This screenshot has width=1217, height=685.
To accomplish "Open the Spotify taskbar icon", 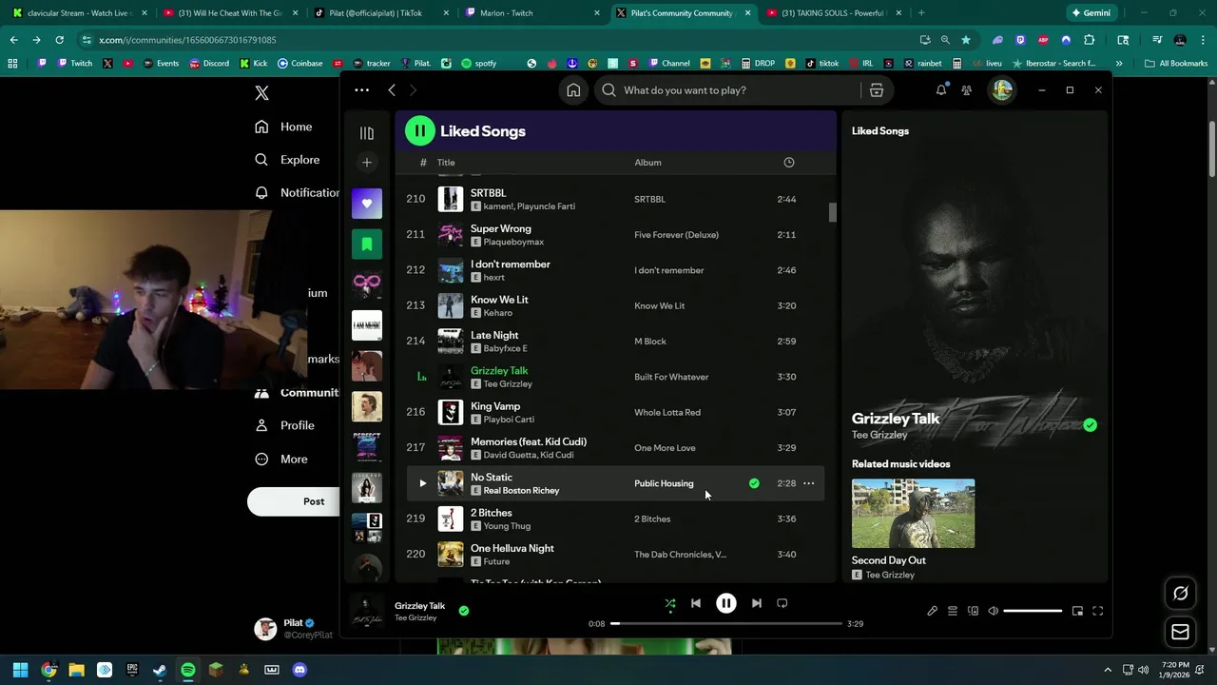I will [x=188, y=670].
